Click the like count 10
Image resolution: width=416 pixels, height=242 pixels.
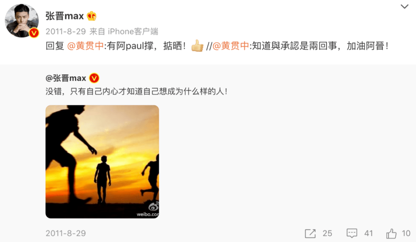pos(406,233)
